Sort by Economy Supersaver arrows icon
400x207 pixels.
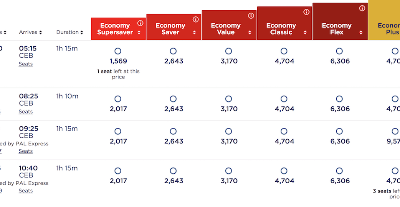pos(139,33)
